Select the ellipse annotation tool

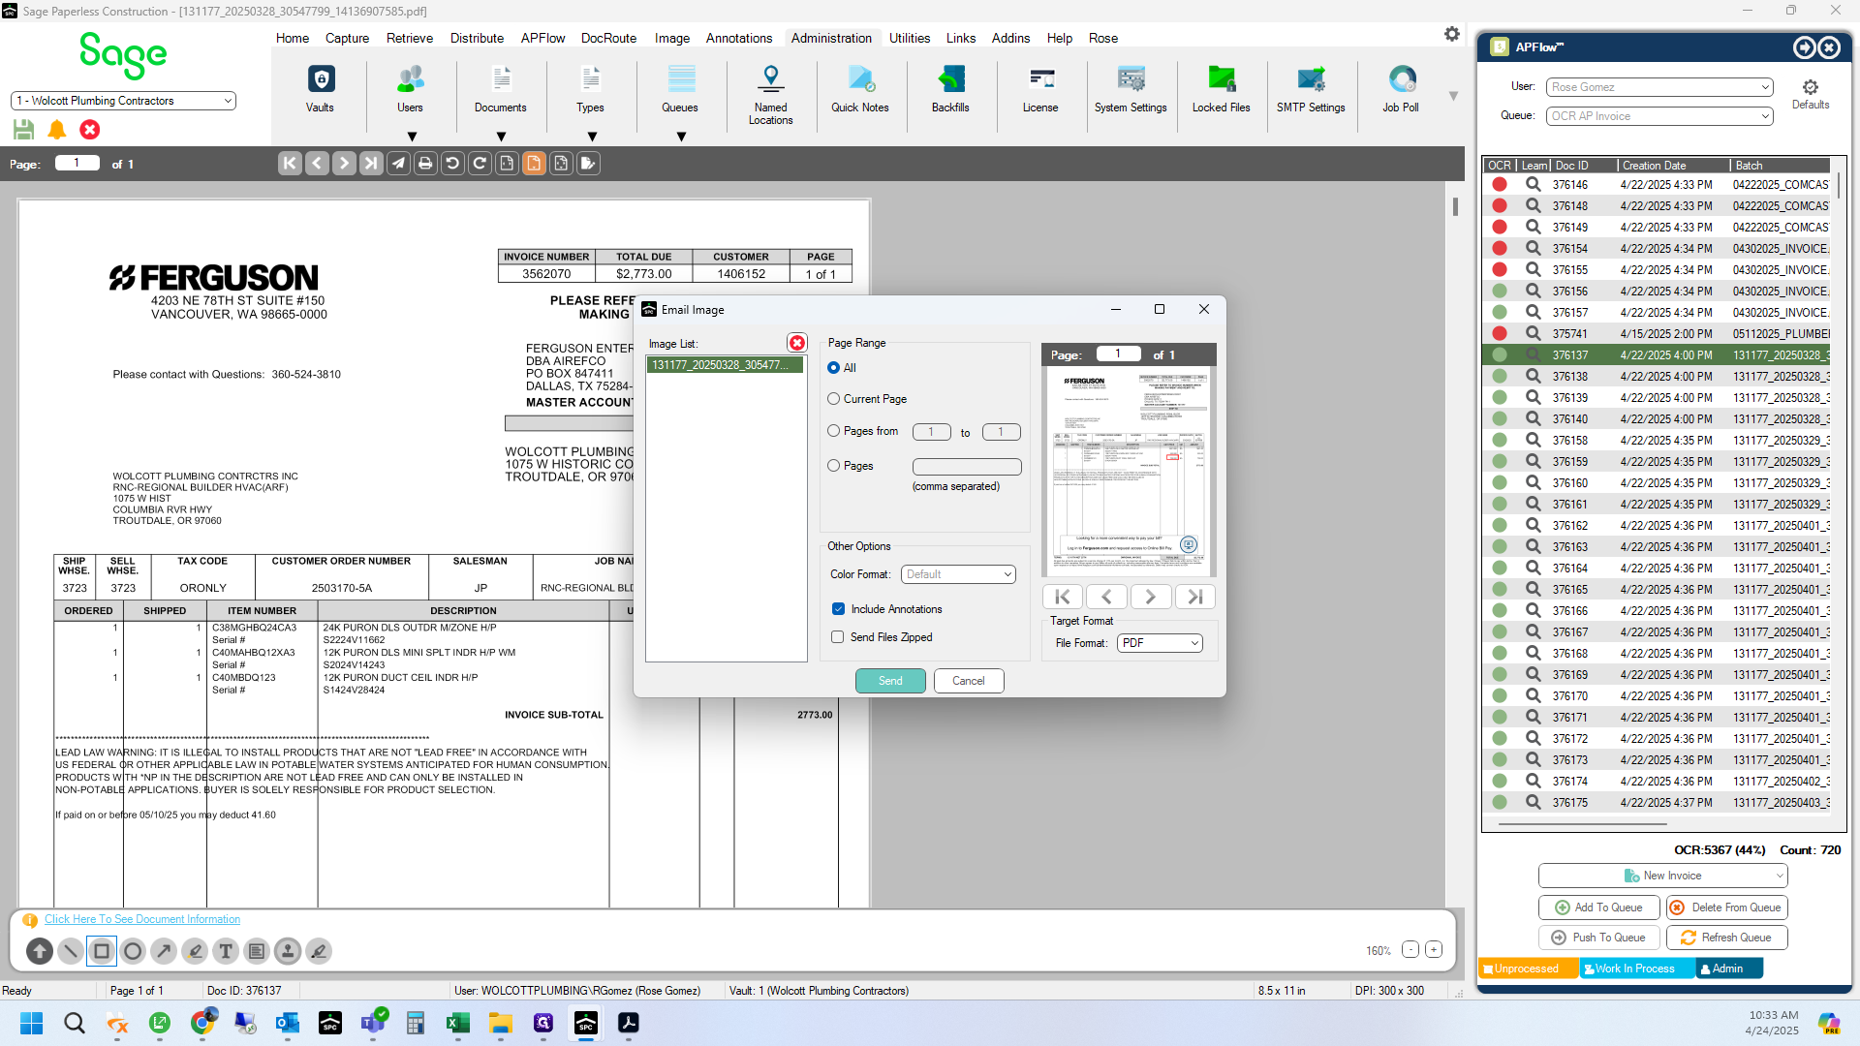click(x=133, y=951)
